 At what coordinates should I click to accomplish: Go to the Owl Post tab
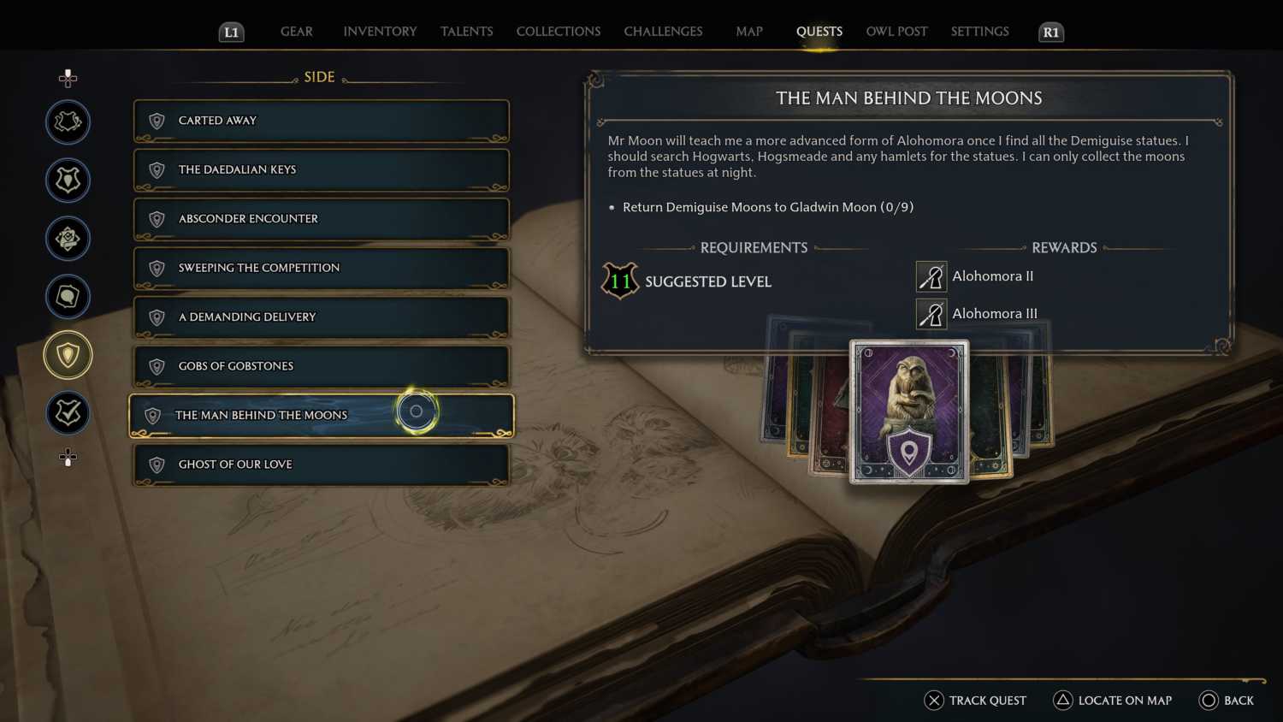[896, 32]
